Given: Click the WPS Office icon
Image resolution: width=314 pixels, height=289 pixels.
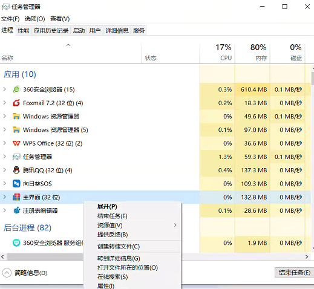Looking at the screenshot, I should pyautogui.click(x=16, y=143).
